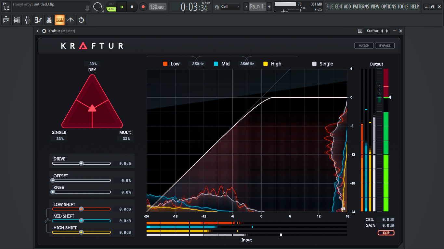Click the CEIL 0.0dB value
Image resolution: width=444 pixels, height=249 pixels.
(388, 219)
